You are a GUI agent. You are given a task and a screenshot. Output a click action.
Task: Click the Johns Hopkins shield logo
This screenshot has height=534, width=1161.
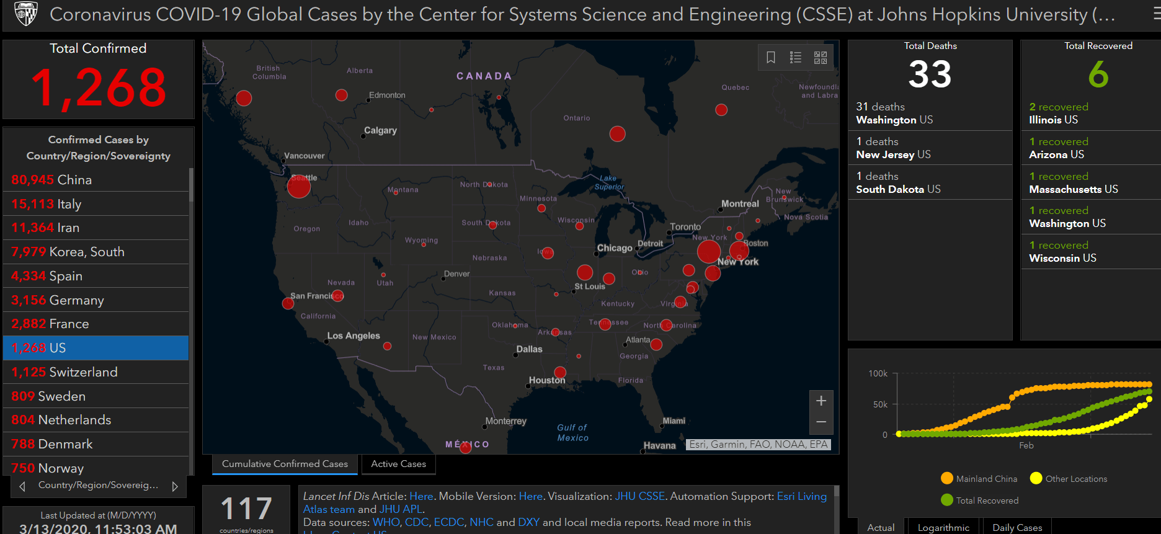[25, 14]
